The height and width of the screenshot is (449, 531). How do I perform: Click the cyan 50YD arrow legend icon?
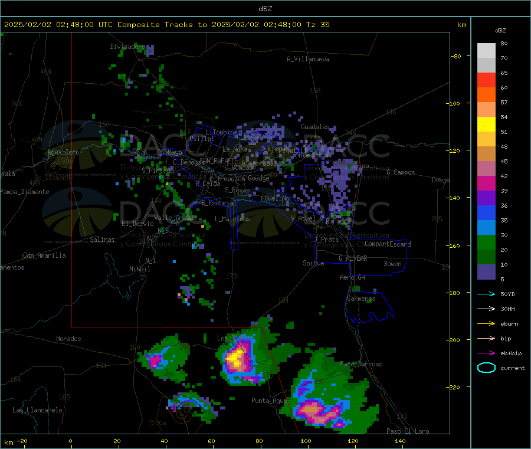486,294
